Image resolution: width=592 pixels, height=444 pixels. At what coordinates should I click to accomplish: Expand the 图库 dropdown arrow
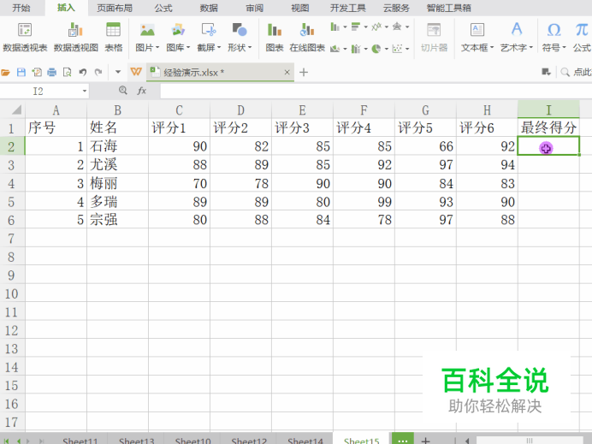coord(188,48)
